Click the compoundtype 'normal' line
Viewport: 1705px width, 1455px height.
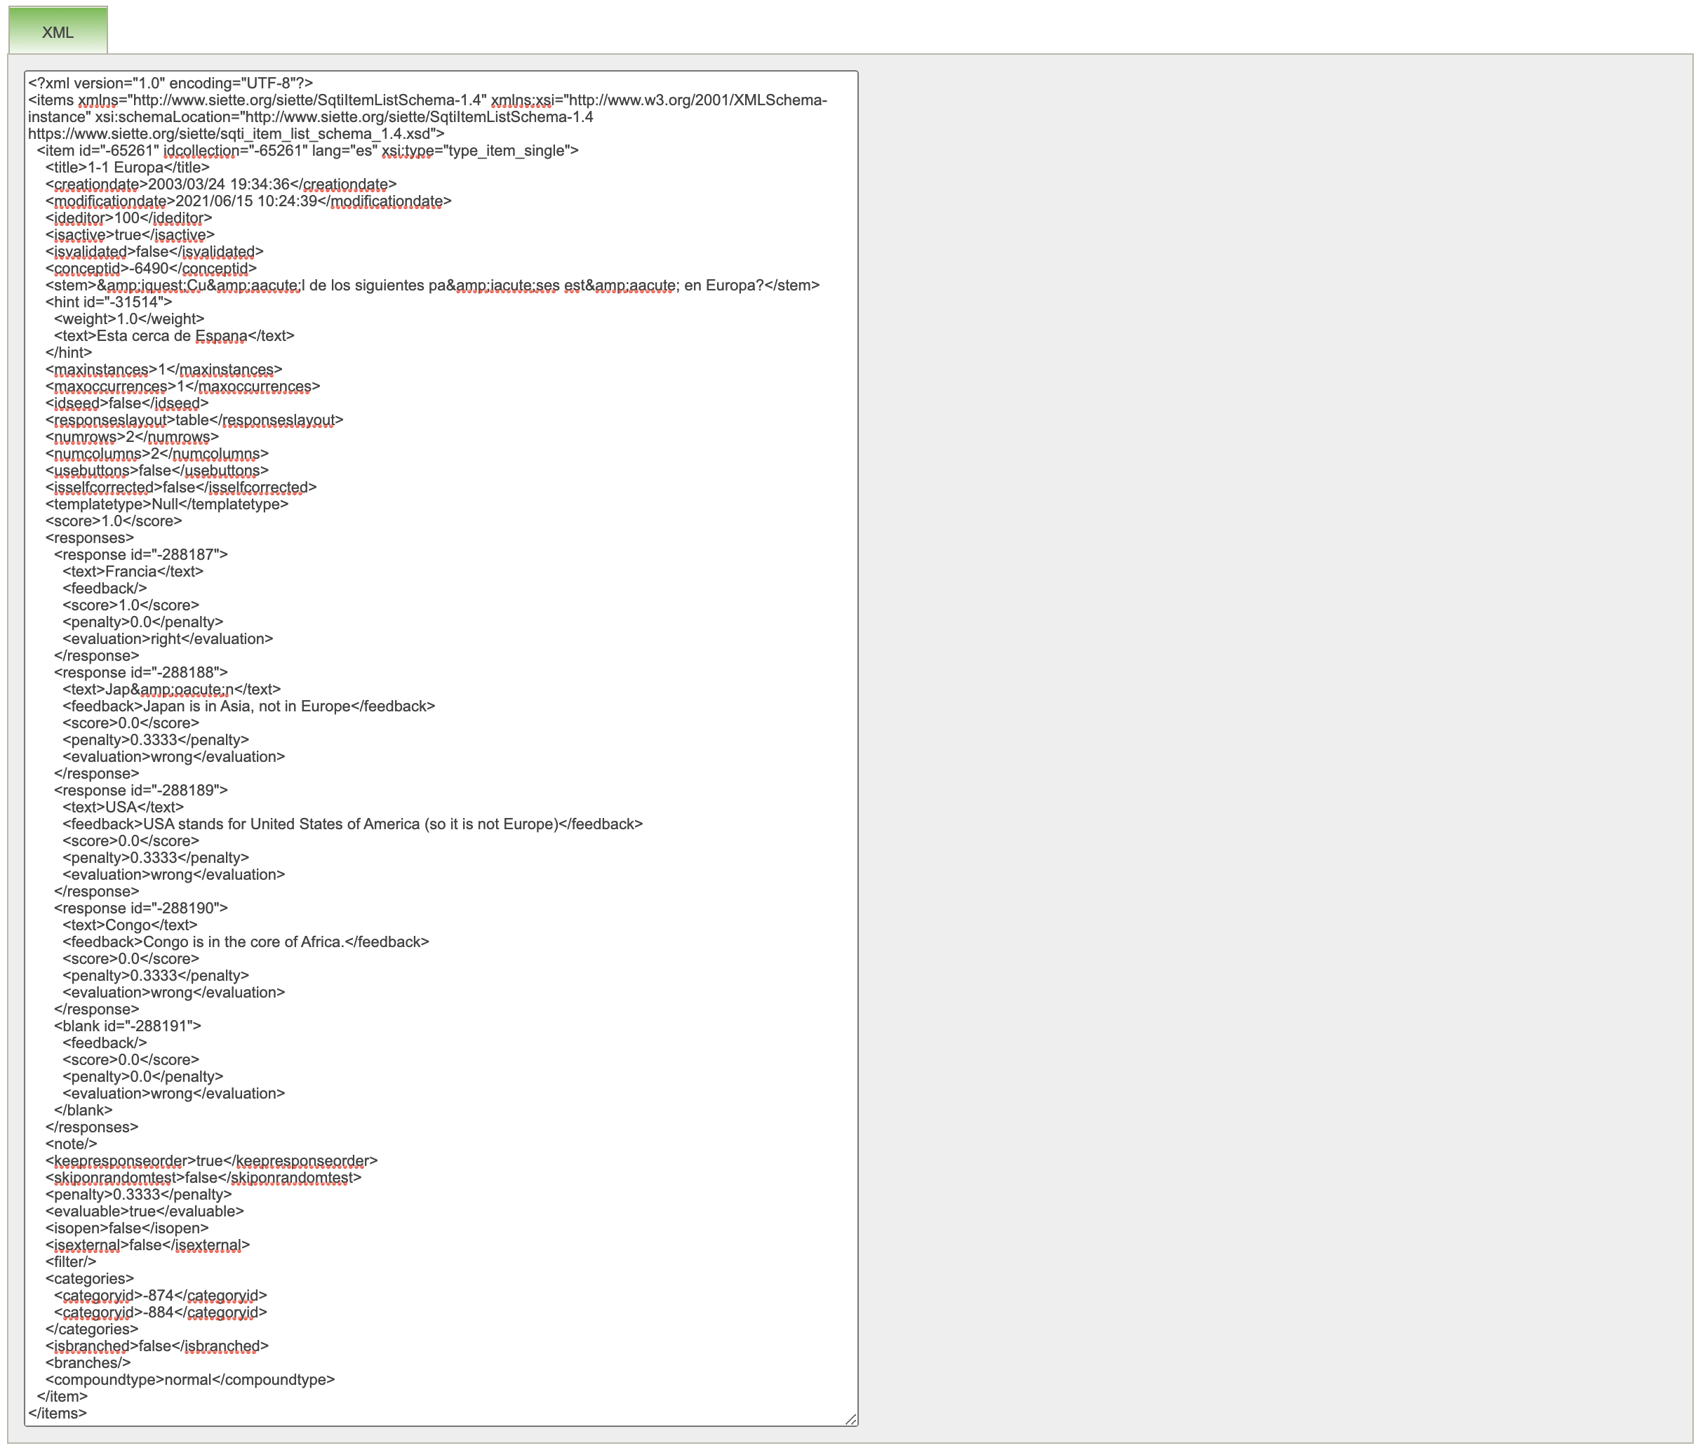[190, 1379]
